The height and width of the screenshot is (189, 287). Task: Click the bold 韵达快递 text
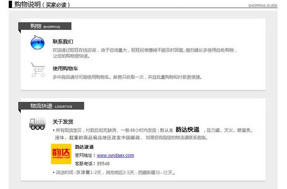188,130
